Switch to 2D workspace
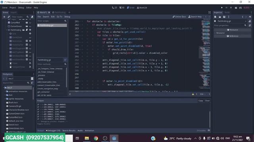 click(115, 7)
